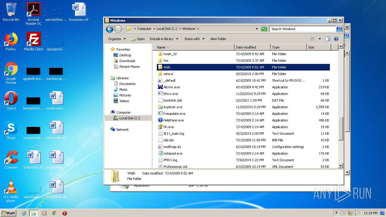Viewport: 386px width, 217px height.
Task: Launch CCleaner desktop shortcut
Action: pyautogui.click(x=11, y=160)
